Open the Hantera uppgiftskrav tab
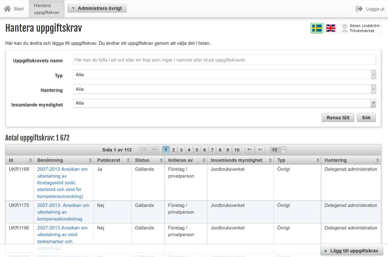 point(47,9)
